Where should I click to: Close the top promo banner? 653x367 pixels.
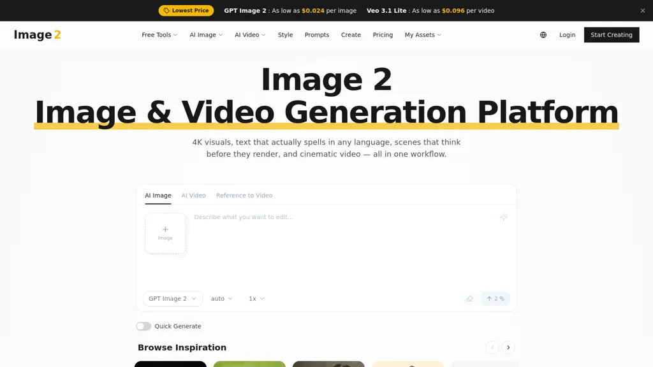[643, 11]
